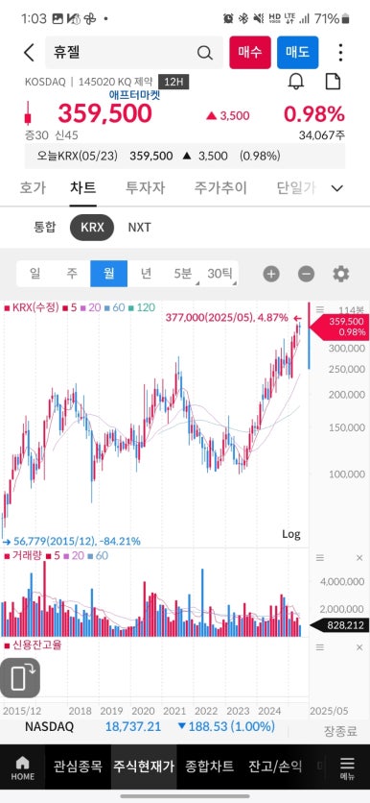Tap the price alert bell icon
This screenshot has height=803, width=370.
[296, 82]
